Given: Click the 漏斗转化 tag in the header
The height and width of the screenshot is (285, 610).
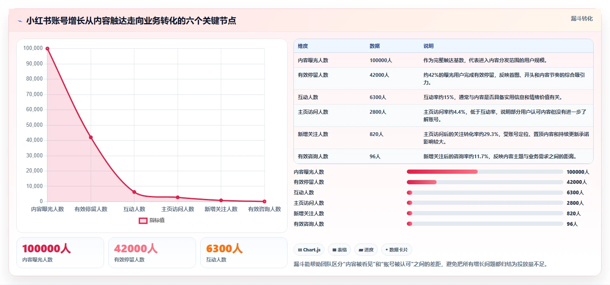Looking at the screenshot, I should click(582, 18).
